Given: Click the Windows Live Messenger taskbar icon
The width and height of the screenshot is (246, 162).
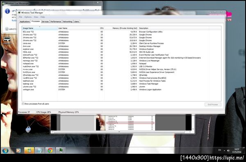Looking at the screenshot, I should point(29,151).
